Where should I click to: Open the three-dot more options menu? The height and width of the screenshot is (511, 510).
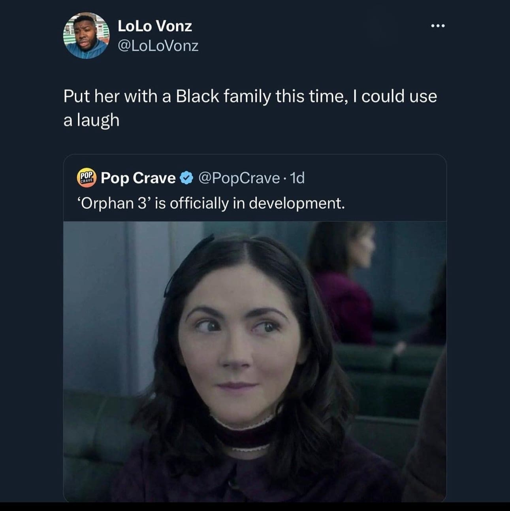438,26
